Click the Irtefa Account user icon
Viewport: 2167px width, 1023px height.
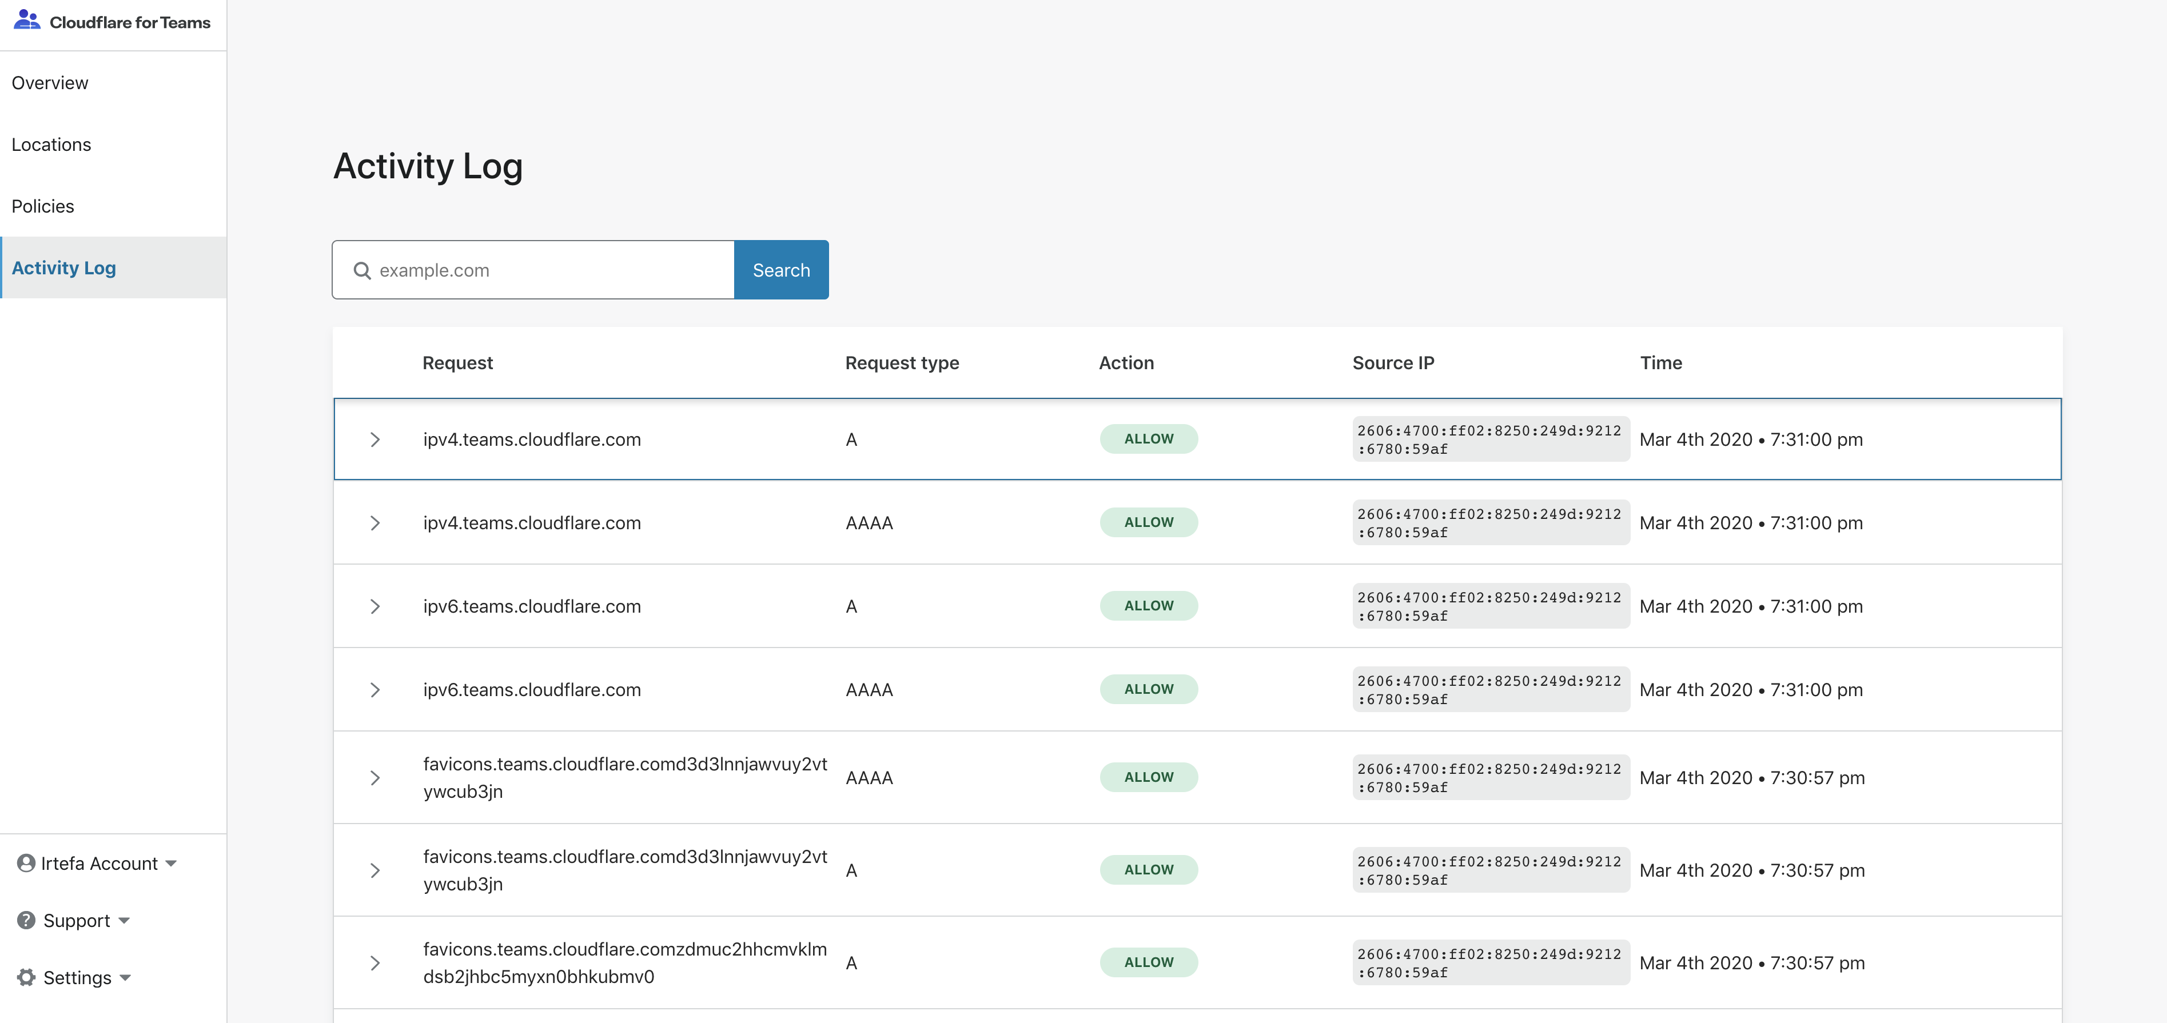[25, 863]
